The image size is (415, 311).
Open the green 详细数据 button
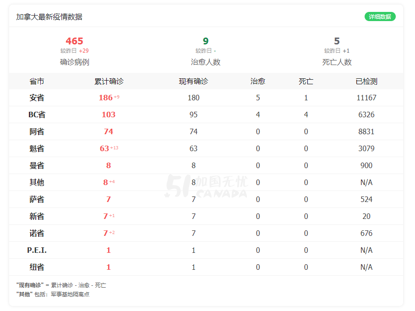pos(380,16)
